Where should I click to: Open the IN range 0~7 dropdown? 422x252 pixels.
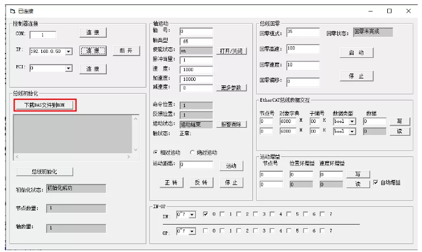pos(192,215)
